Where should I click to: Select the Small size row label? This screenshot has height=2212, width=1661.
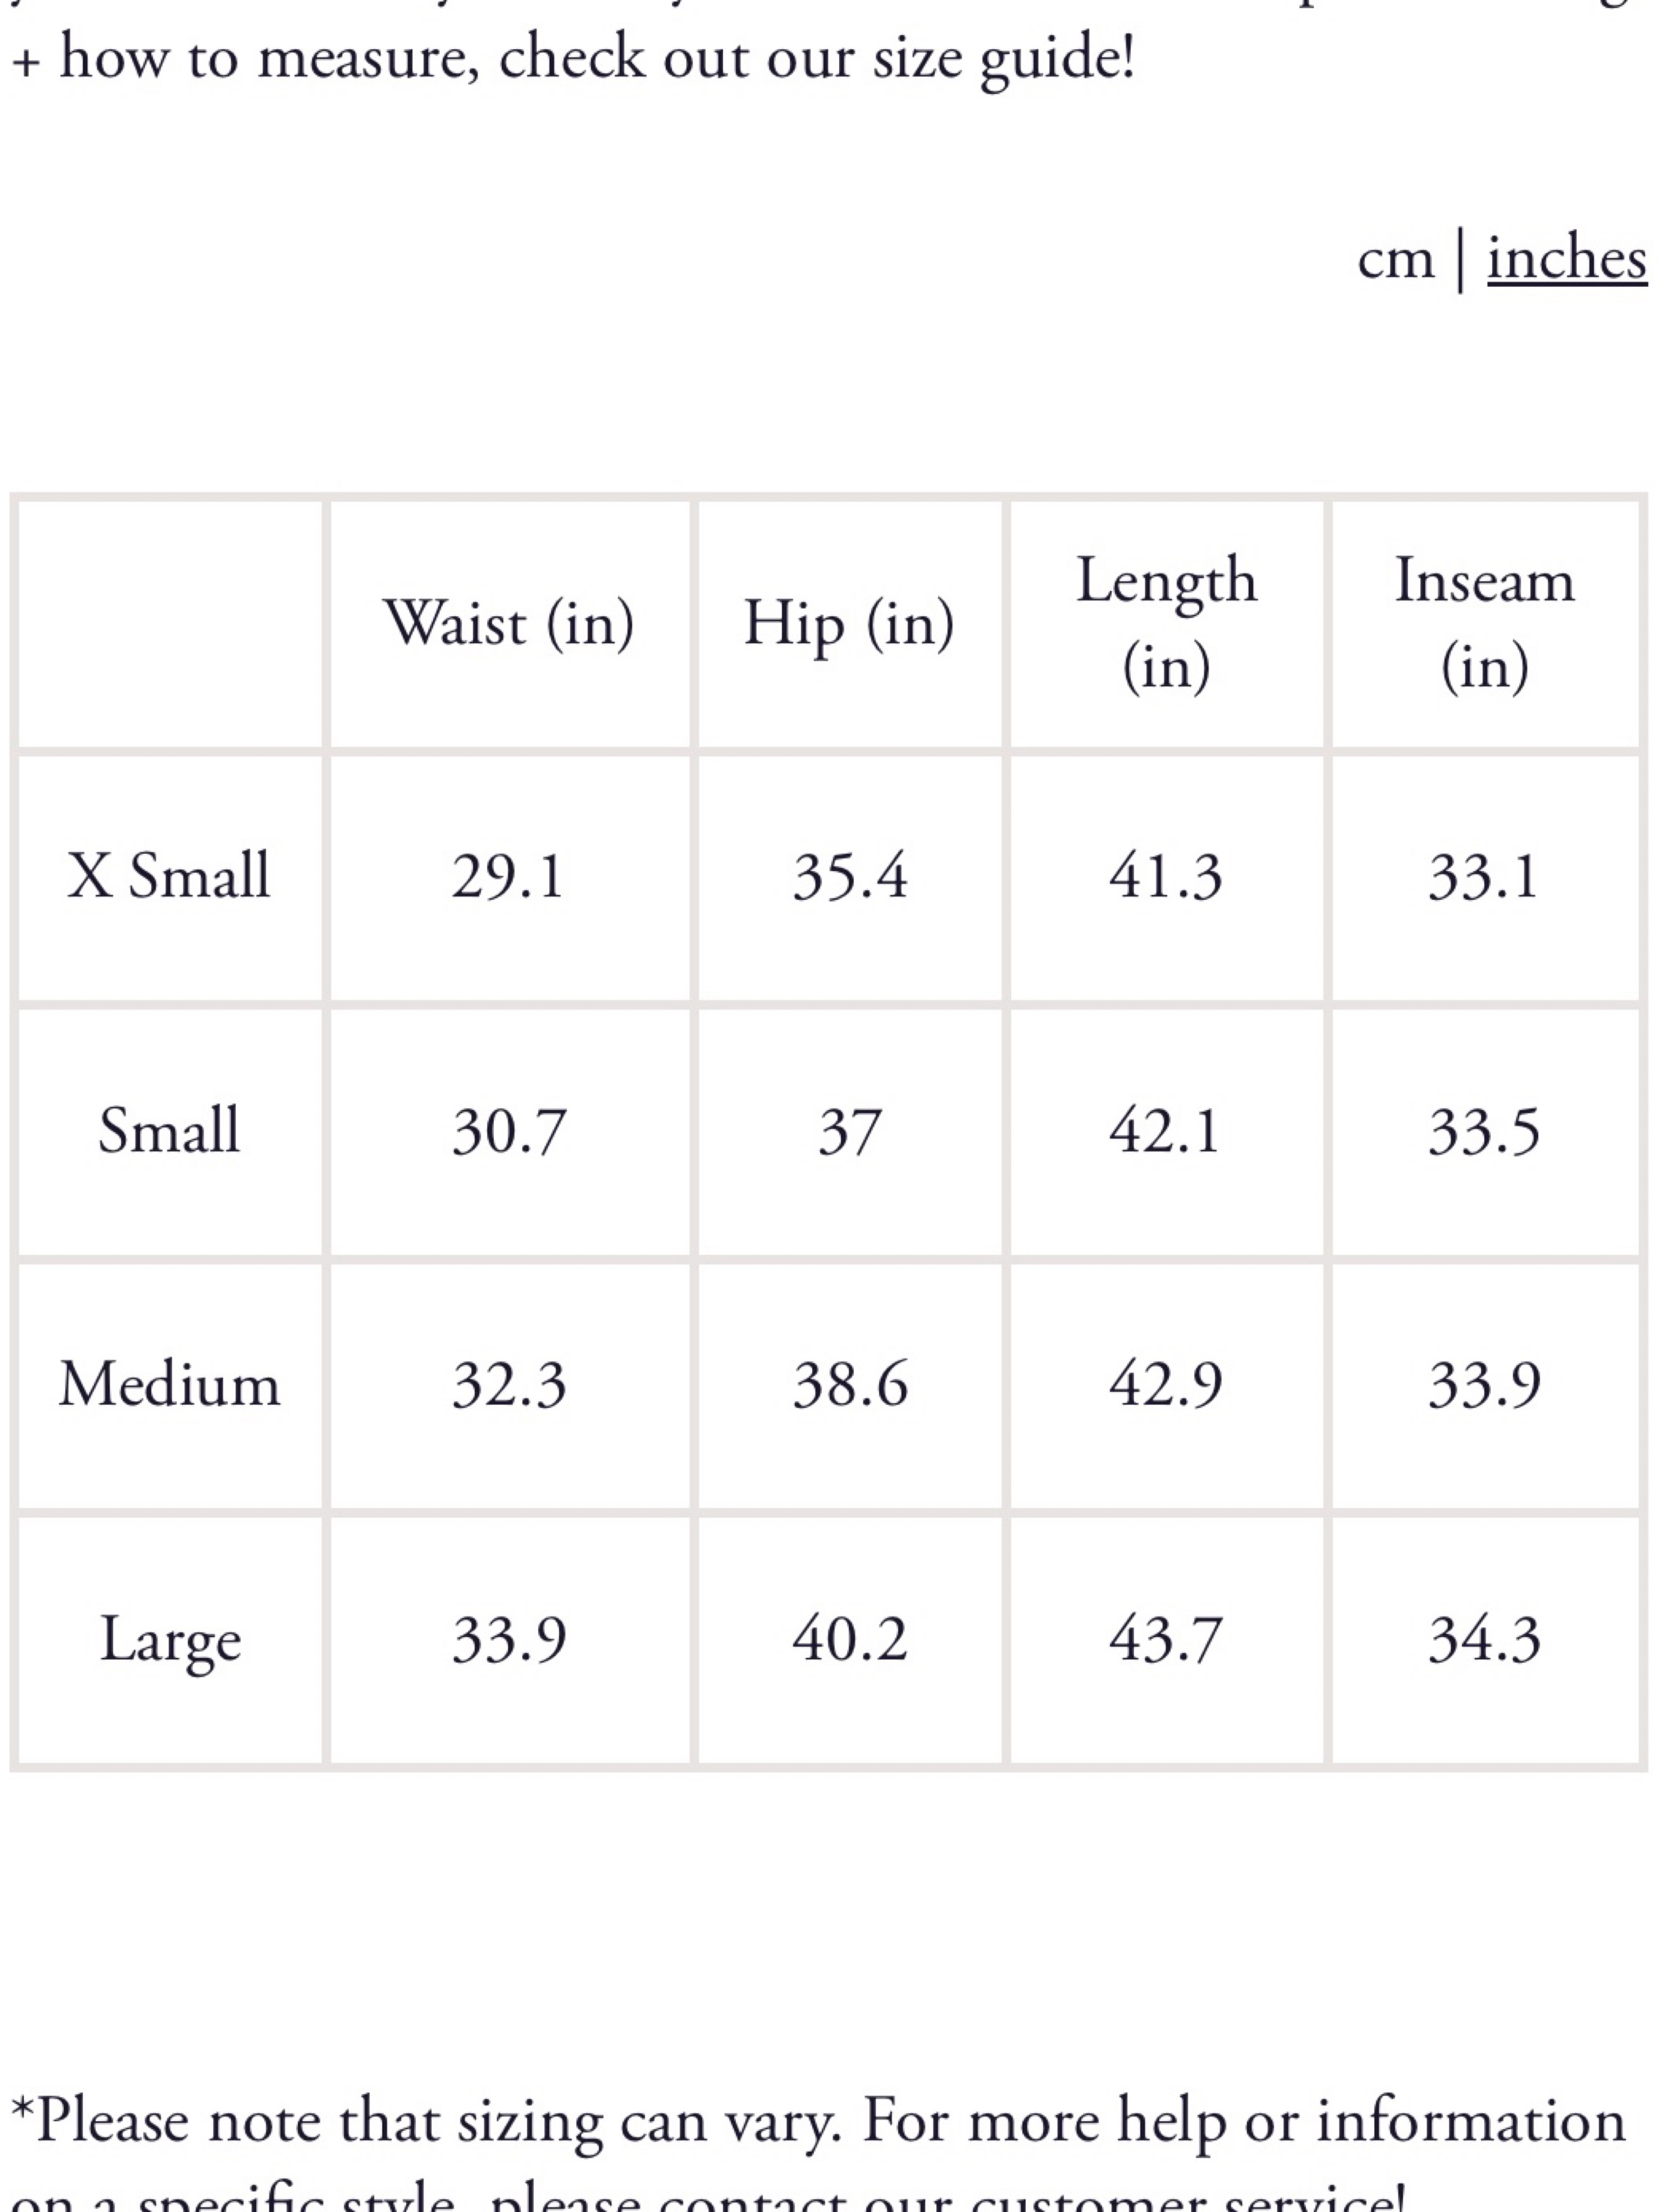pyautogui.click(x=169, y=1131)
